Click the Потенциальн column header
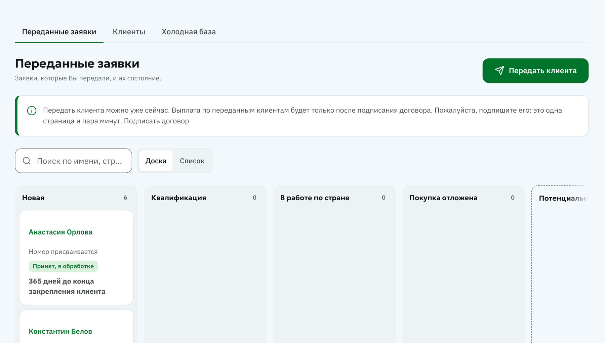 coord(563,199)
